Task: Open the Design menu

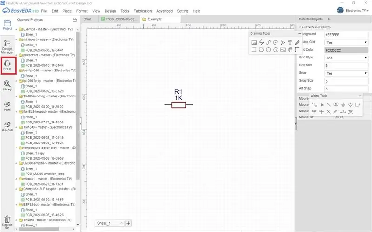Action: pyautogui.click(x=110, y=11)
